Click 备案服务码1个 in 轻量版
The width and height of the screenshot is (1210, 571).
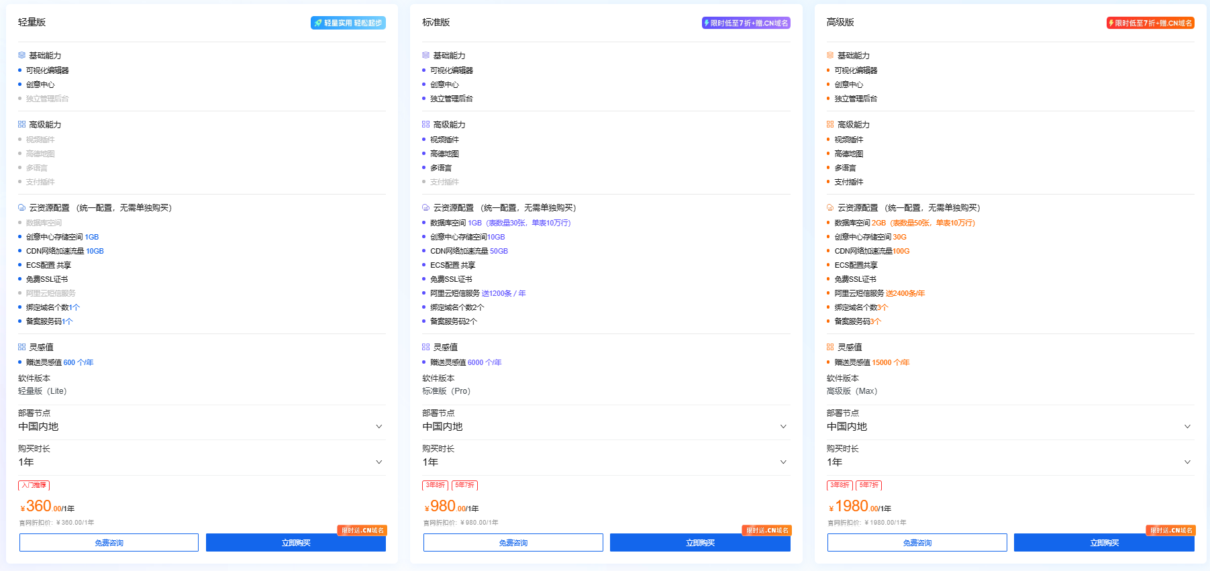pos(49,321)
